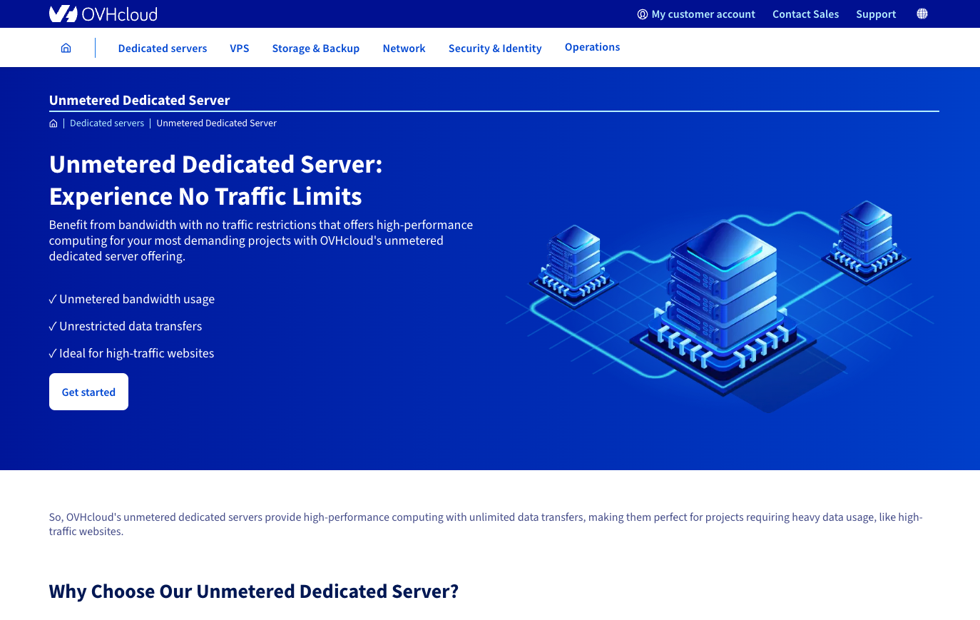
Task: Click the checkmark beside Ideal for high-traffic websites
Action: point(52,352)
